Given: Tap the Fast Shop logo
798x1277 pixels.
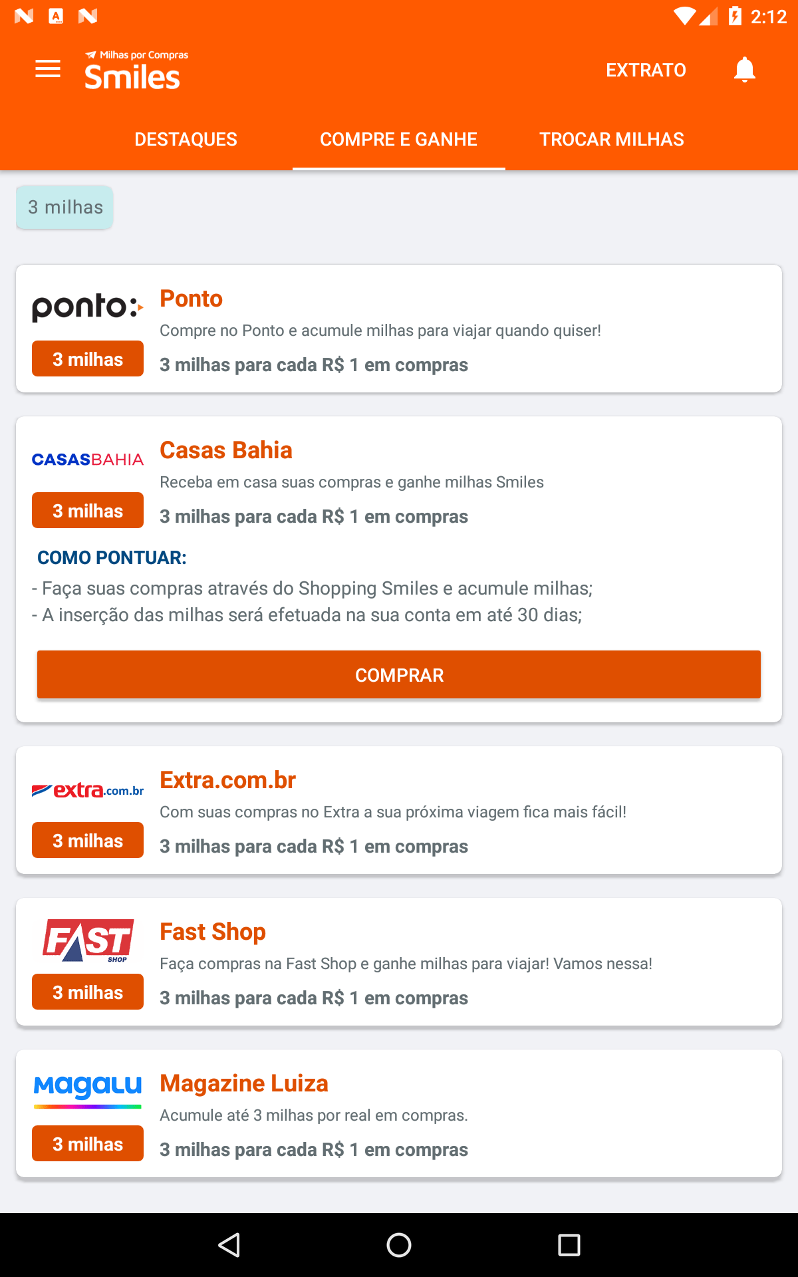Looking at the screenshot, I should (x=87, y=940).
